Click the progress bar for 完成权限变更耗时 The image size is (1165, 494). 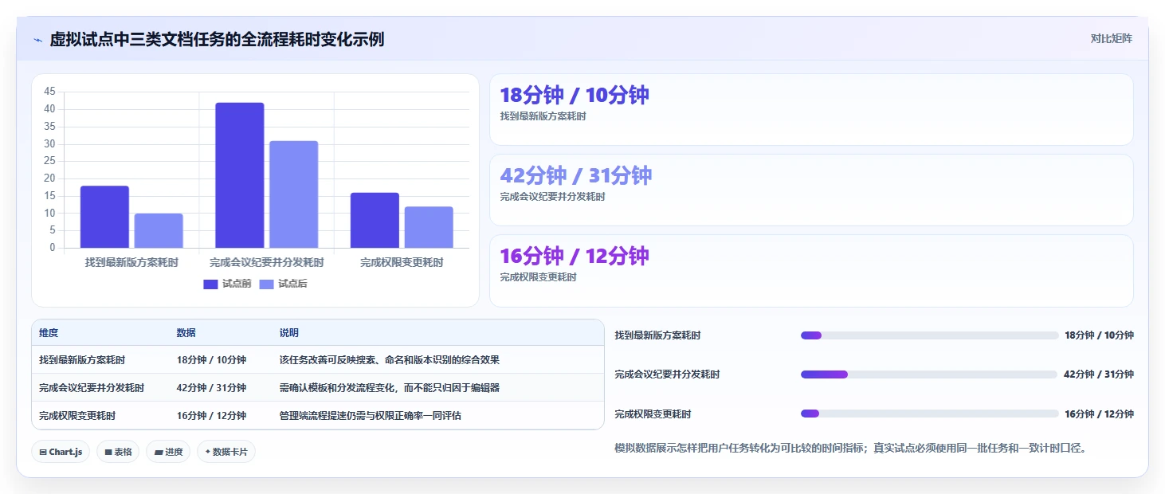(x=930, y=414)
